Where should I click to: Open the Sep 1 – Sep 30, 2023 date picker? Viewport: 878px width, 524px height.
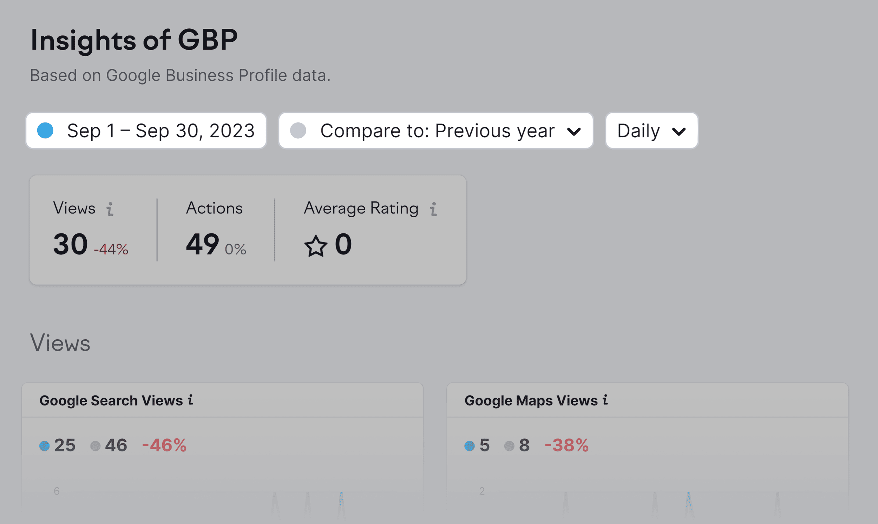pyautogui.click(x=161, y=131)
